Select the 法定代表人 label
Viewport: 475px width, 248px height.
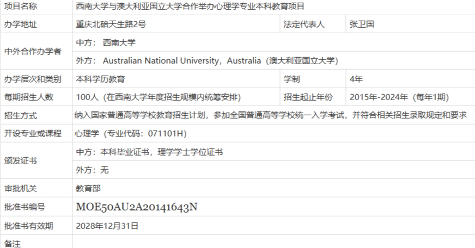(304, 24)
